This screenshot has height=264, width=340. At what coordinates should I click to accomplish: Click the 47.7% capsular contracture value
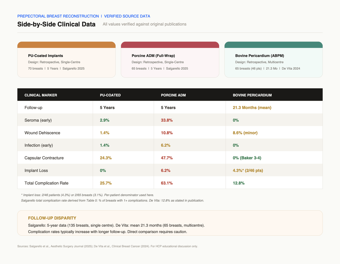coord(167,158)
